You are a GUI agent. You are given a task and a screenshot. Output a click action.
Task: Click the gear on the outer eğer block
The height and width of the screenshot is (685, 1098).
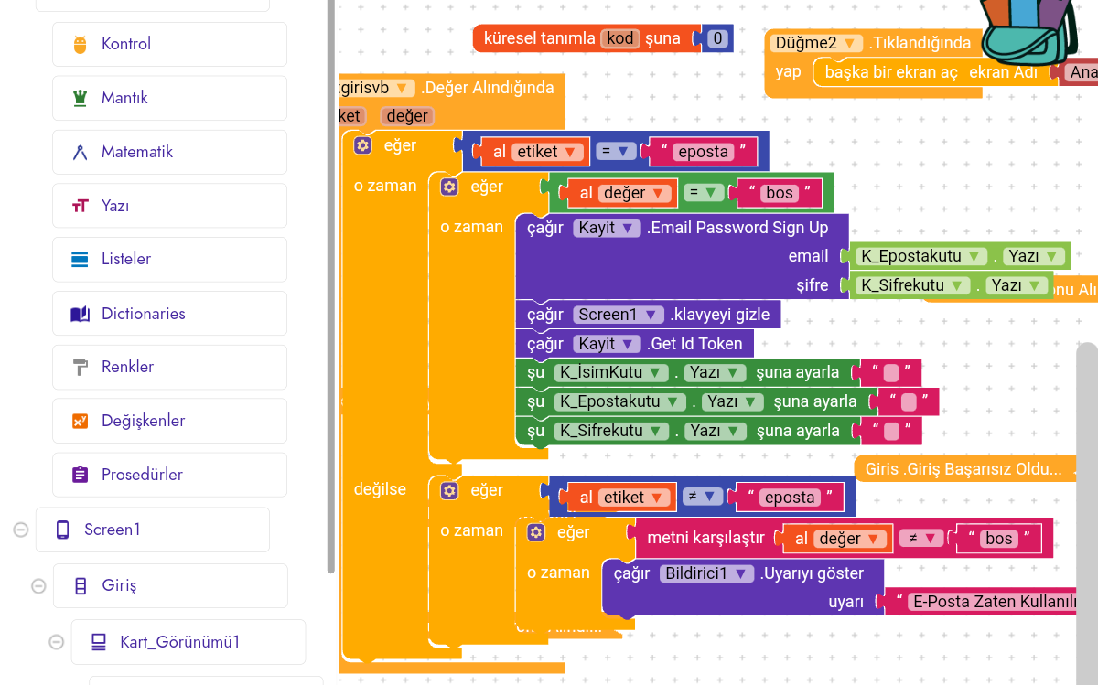[363, 145]
